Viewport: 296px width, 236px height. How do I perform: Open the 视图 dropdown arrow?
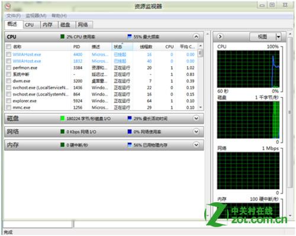(278, 37)
